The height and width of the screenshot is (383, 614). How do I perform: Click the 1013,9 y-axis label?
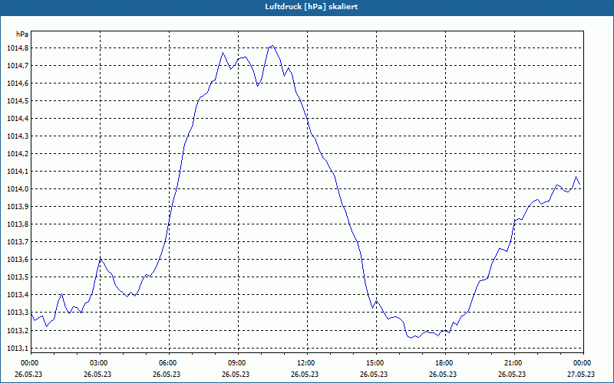coord(18,206)
